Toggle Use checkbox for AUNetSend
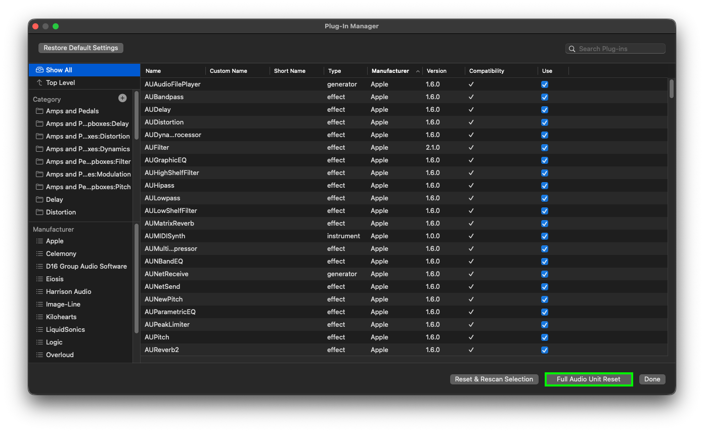Viewport: 704px width, 432px height. [545, 287]
